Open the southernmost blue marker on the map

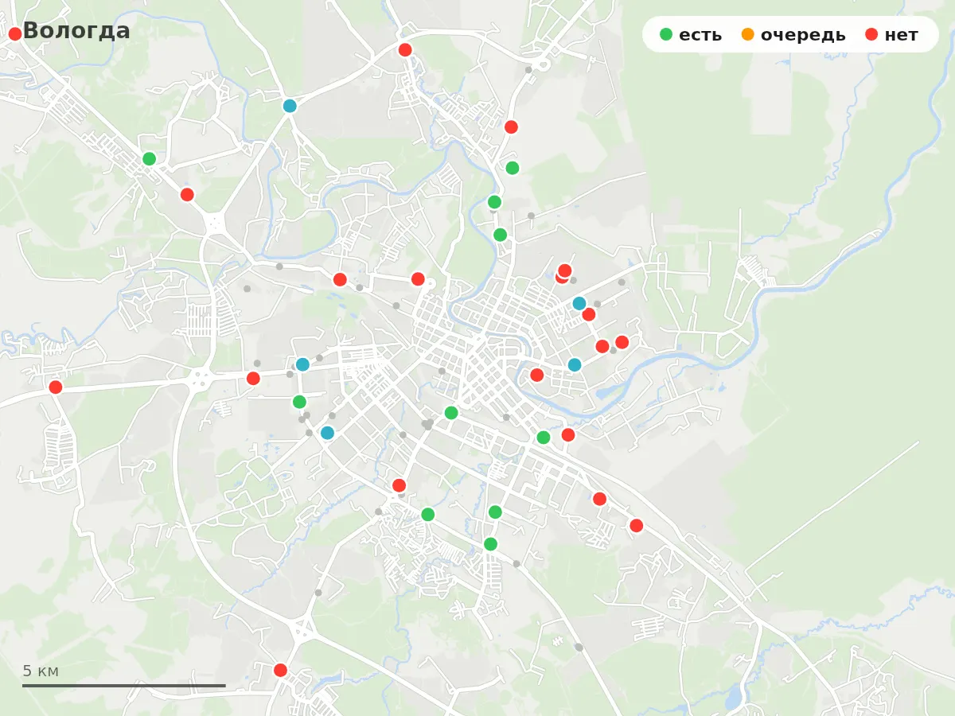pyautogui.click(x=327, y=433)
